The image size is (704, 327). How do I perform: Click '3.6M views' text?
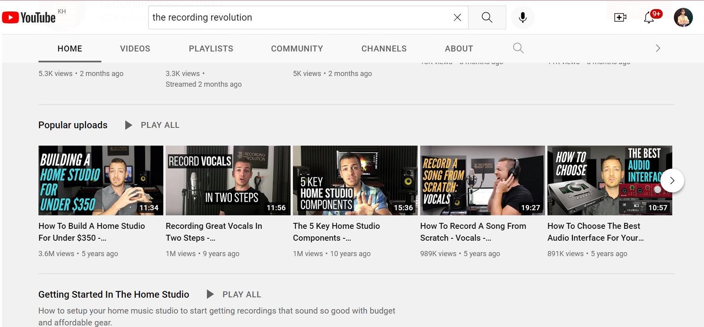pyautogui.click(x=56, y=254)
